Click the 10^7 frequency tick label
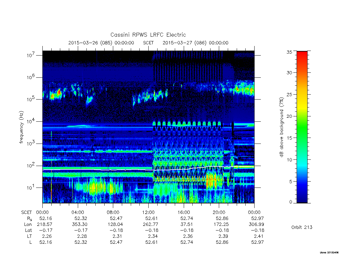 (31, 55)
